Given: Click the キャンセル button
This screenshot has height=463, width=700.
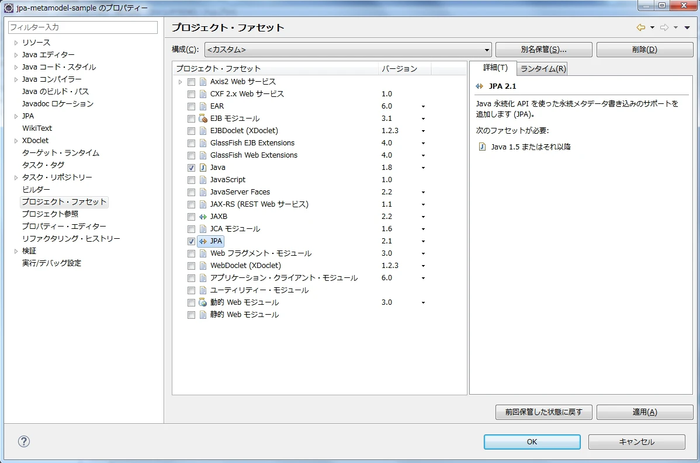Looking at the screenshot, I should [637, 441].
